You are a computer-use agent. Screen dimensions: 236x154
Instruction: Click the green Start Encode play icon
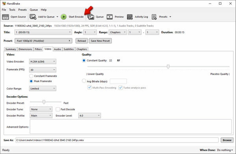pos(64,17)
